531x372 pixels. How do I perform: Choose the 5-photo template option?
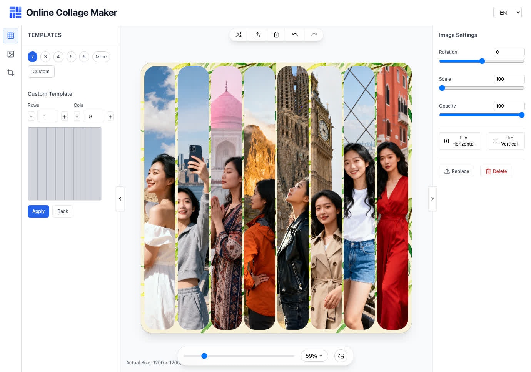point(71,57)
